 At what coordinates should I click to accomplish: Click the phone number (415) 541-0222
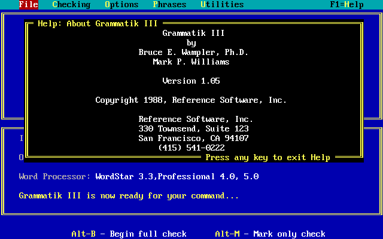tap(191, 148)
